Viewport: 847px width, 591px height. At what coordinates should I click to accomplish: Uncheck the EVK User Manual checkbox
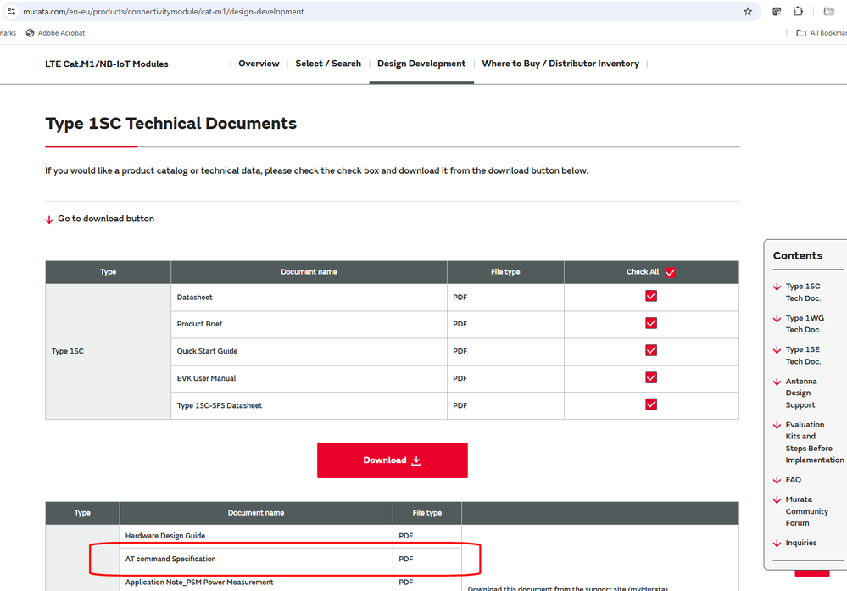(651, 377)
